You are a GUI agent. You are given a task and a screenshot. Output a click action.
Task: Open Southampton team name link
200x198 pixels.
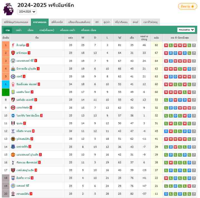(x=22, y=194)
